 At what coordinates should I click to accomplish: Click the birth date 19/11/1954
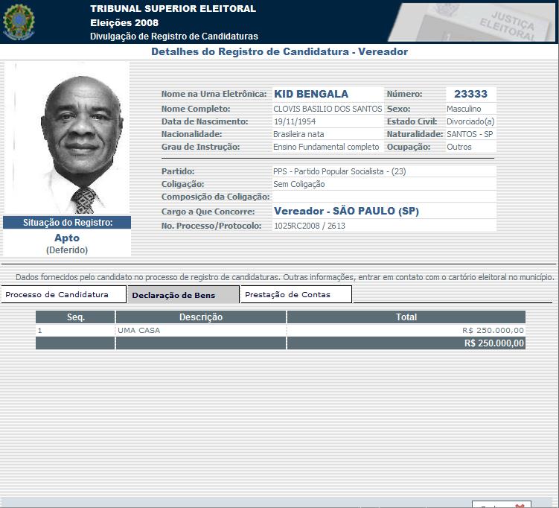click(x=295, y=121)
